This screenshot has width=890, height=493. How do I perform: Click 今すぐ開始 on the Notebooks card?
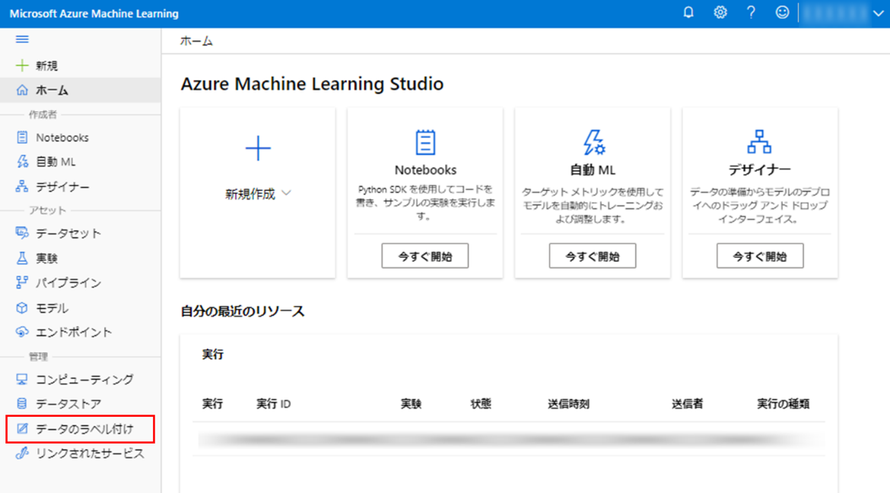425,256
